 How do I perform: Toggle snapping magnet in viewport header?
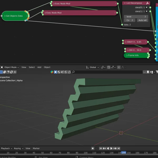(109, 67)
